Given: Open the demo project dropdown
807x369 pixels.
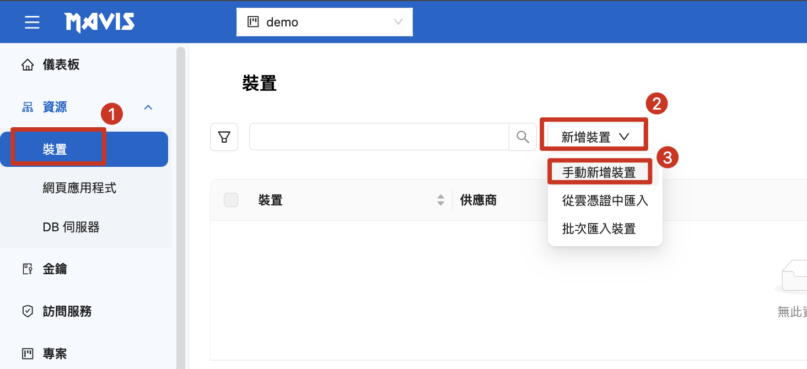Looking at the screenshot, I should point(325,23).
